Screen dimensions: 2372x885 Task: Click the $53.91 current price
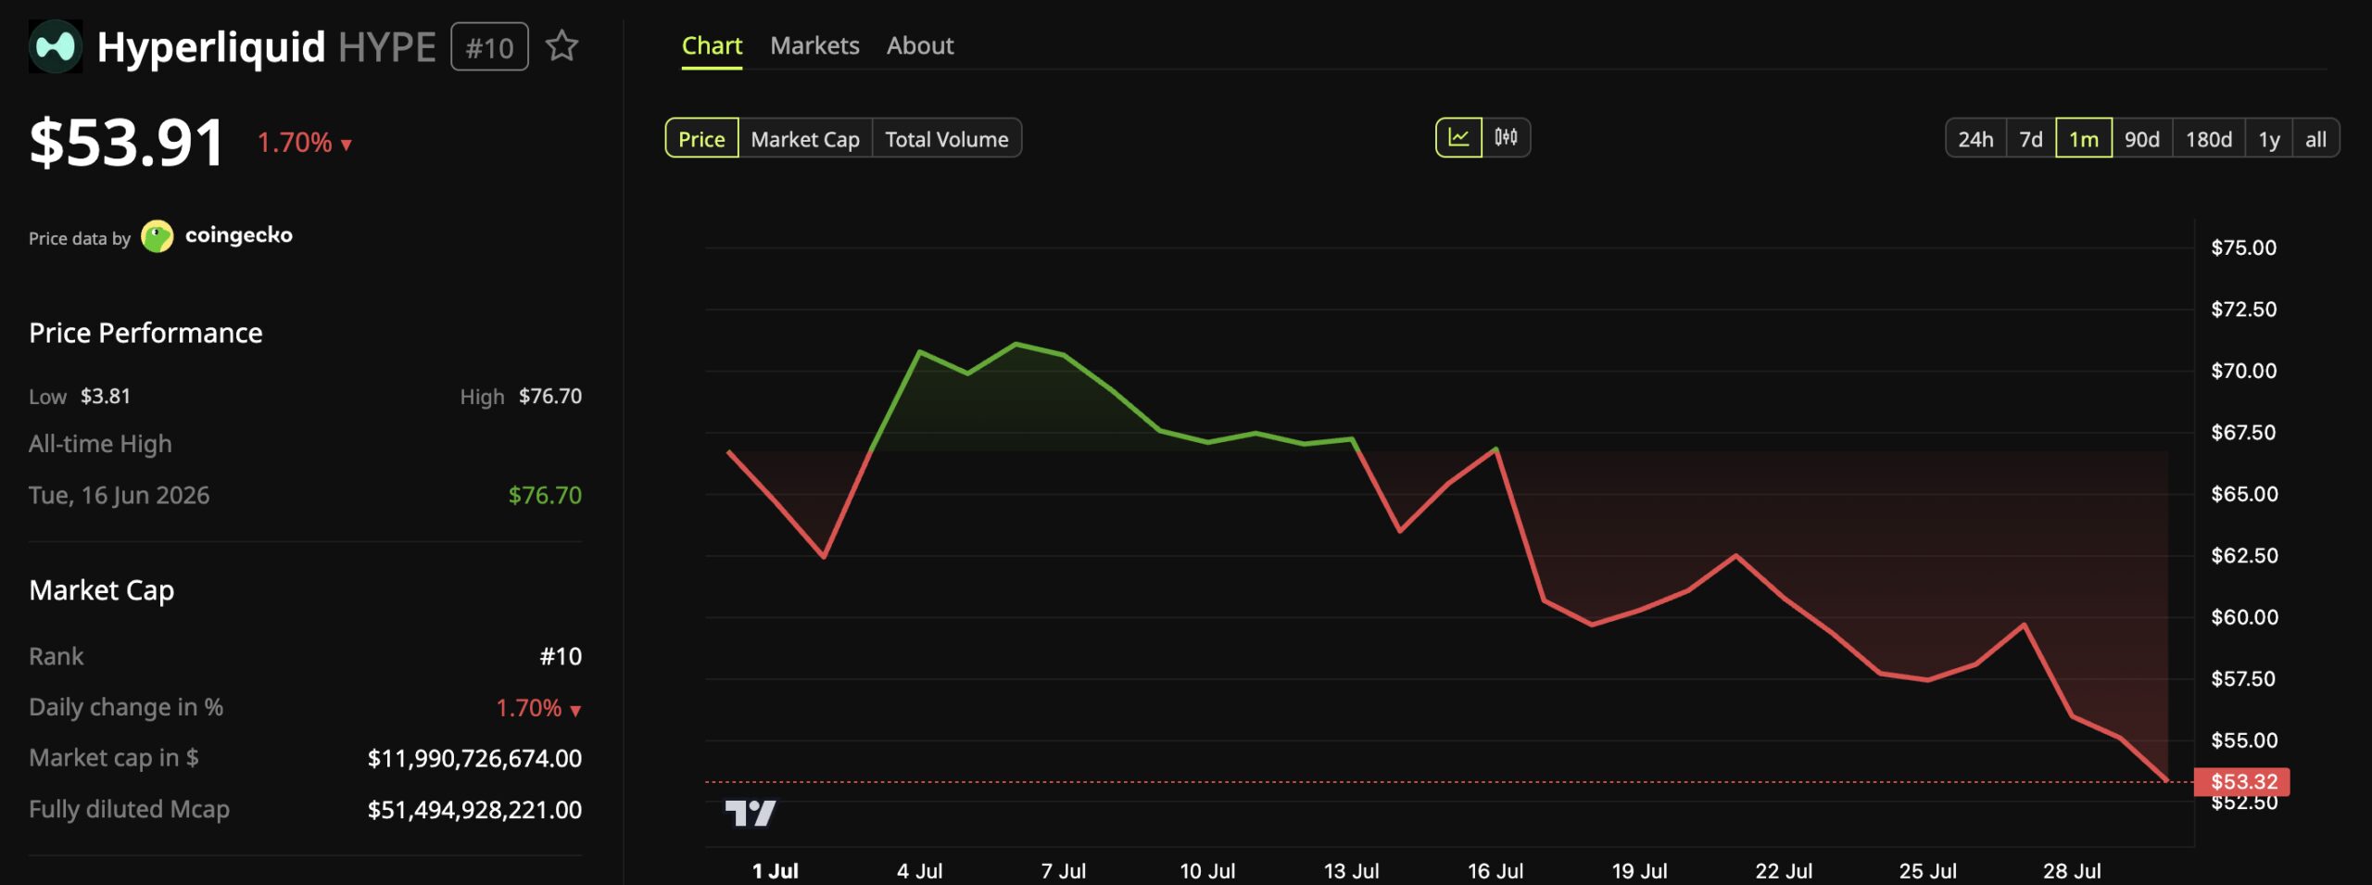point(127,143)
